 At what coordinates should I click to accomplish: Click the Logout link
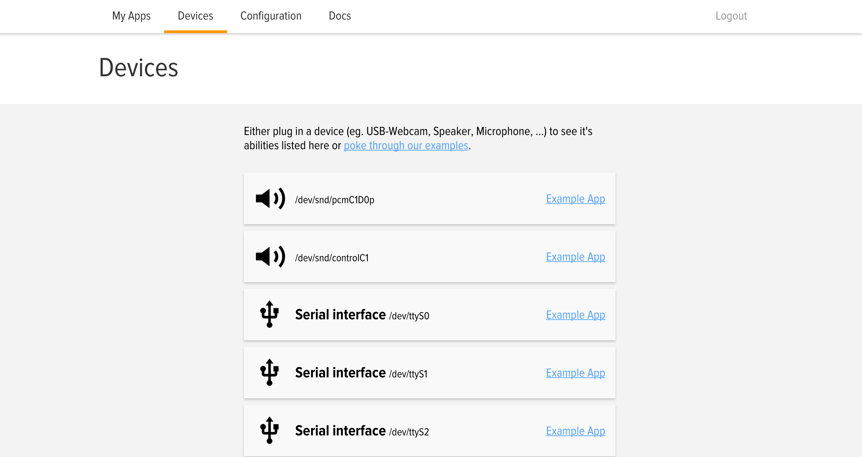(731, 16)
